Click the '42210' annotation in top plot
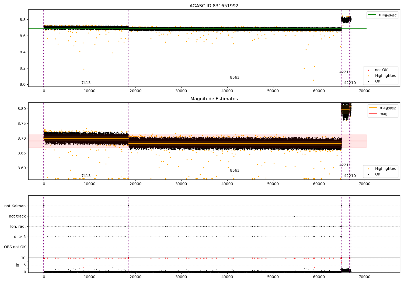This screenshot has width=404, height=283. [x=350, y=83]
